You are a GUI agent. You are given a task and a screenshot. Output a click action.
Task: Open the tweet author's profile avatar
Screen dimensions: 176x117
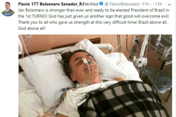[8, 9]
